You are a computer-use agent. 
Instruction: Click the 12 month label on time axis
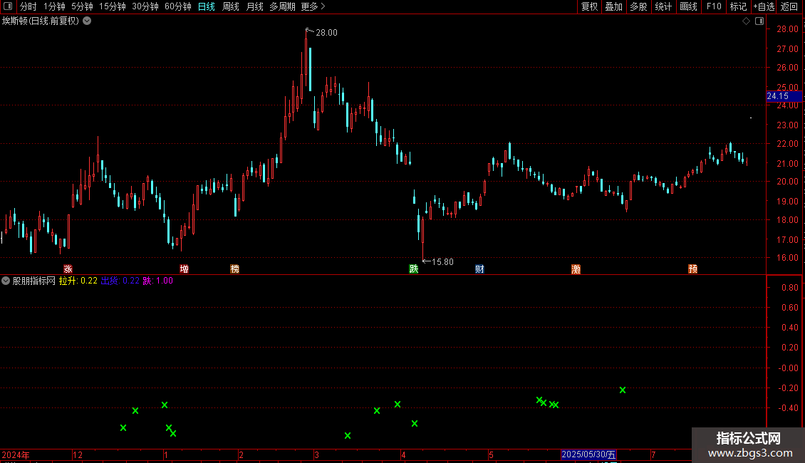pyautogui.click(x=78, y=454)
